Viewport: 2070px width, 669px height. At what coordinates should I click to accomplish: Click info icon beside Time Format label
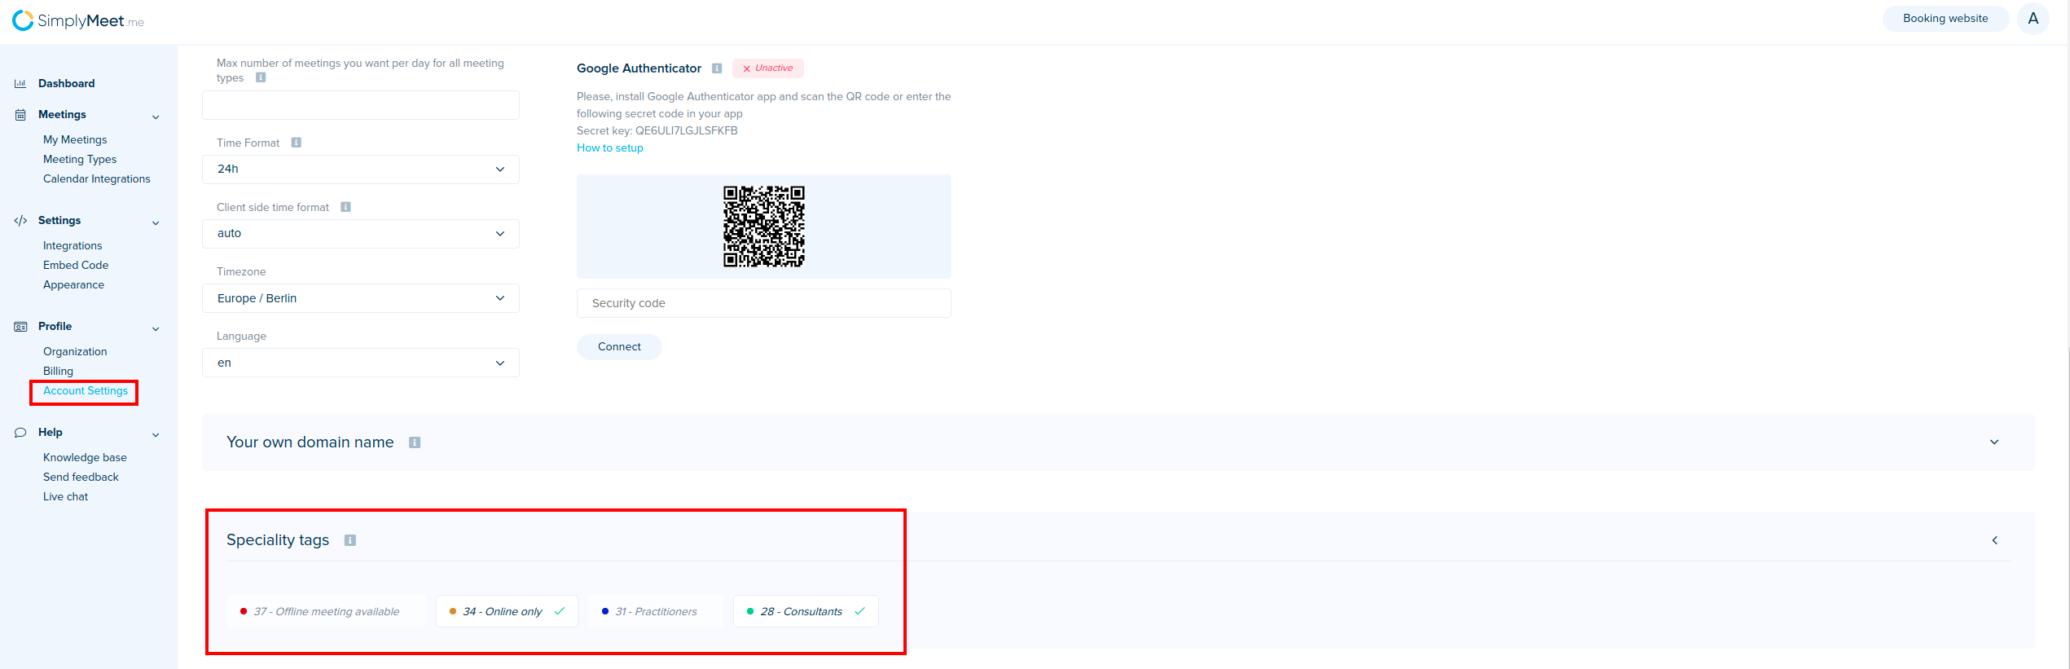pyautogui.click(x=297, y=143)
